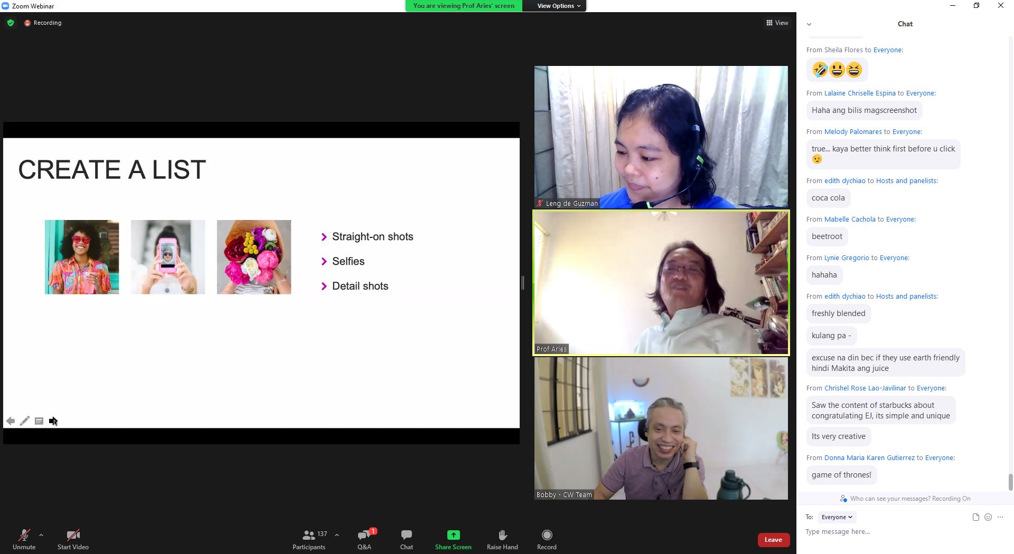This screenshot has width=1014, height=554.
Task: Click the 'beetroot' chat message
Action: point(827,236)
